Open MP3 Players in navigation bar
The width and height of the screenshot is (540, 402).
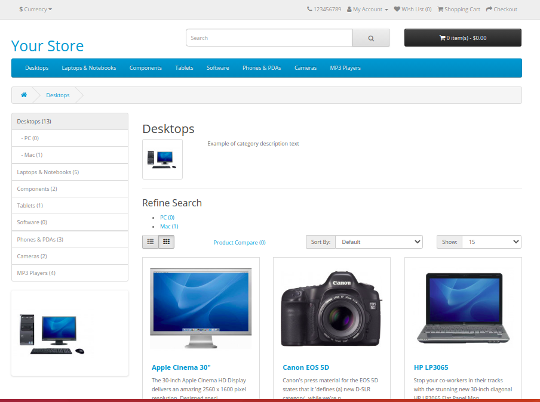pyautogui.click(x=345, y=68)
